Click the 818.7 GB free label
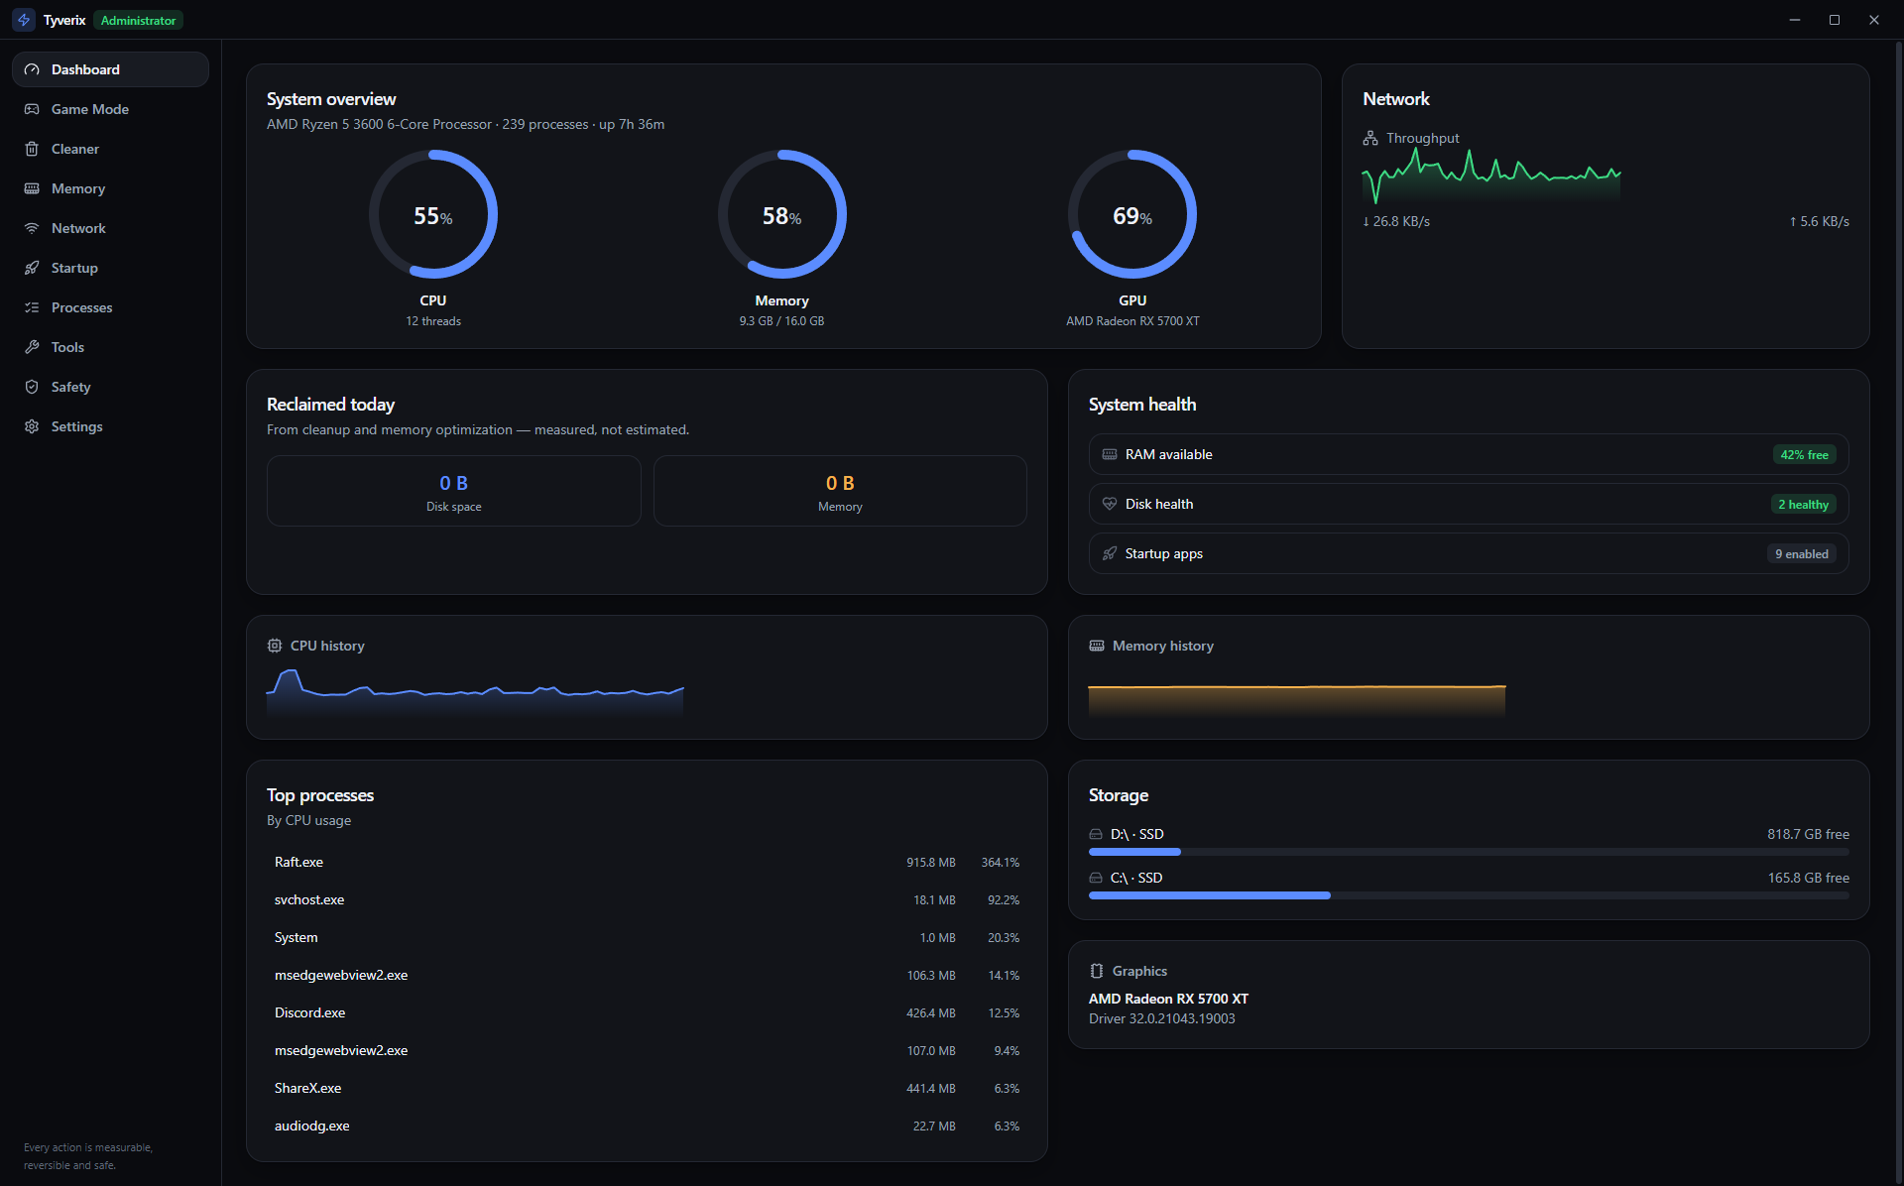Image resolution: width=1904 pixels, height=1186 pixels. pyautogui.click(x=1808, y=834)
